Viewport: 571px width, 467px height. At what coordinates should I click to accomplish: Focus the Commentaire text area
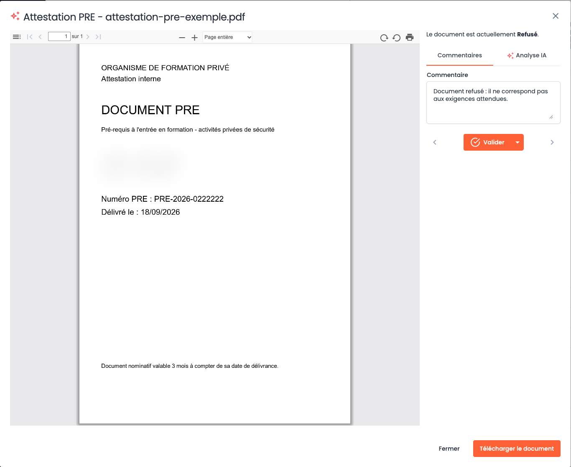point(493,103)
